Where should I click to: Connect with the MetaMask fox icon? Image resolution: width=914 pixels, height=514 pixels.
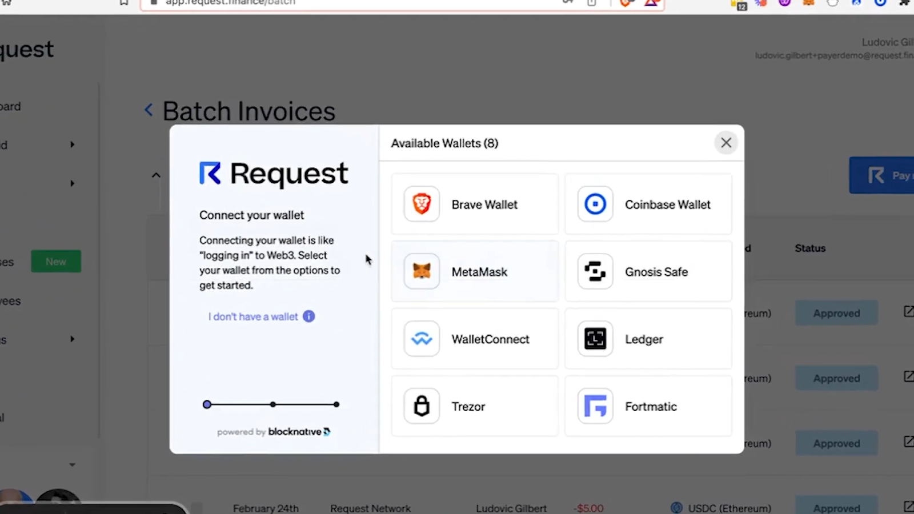coord(422,271)
